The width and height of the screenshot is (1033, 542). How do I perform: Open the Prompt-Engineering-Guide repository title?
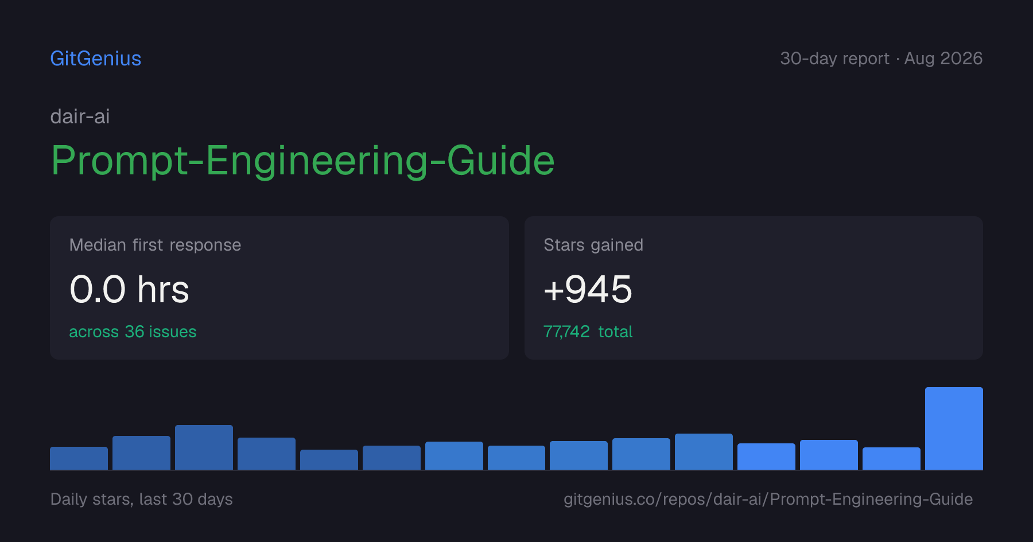[x=303, y=161]
